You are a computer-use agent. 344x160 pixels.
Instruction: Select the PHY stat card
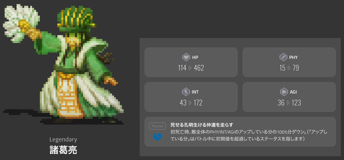coord(289,62)
